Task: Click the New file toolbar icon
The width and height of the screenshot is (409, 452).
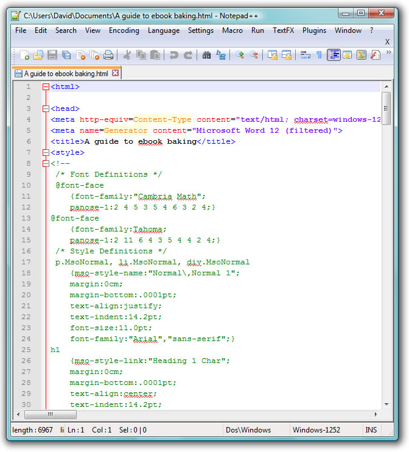Action: 24,55
